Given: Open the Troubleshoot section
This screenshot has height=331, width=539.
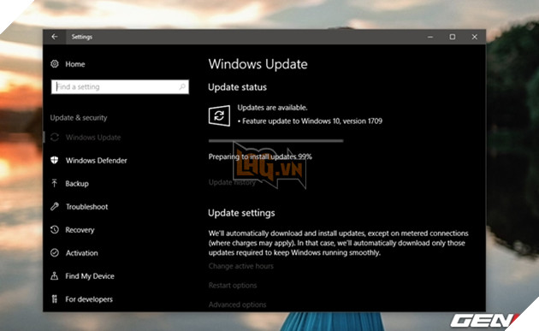Looking at the screenshot, I should click(86, 207).
